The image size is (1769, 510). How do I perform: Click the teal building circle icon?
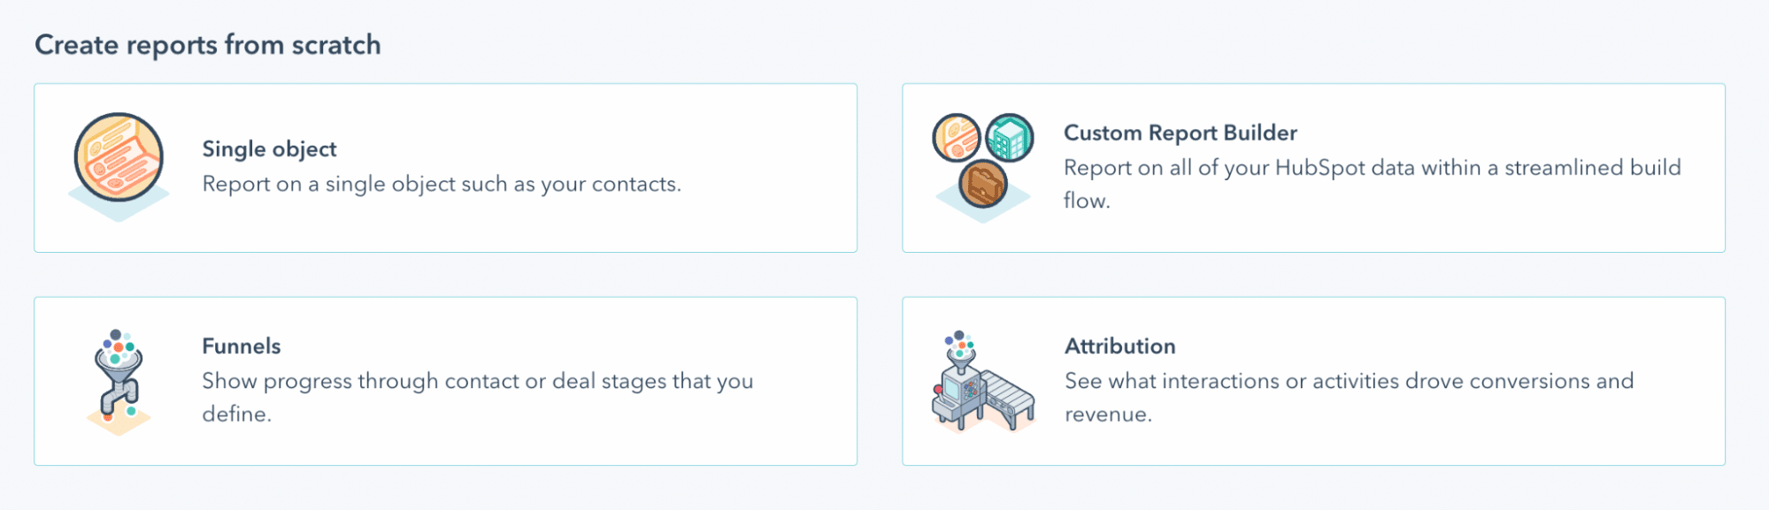click(x=1010, y=137)
